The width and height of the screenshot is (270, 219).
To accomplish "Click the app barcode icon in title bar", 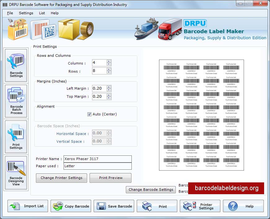I will (5, 5).
